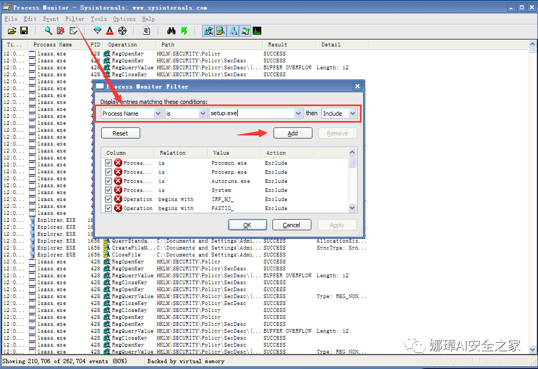Click the Jump To Object green arrow icon

pos(184,31)
